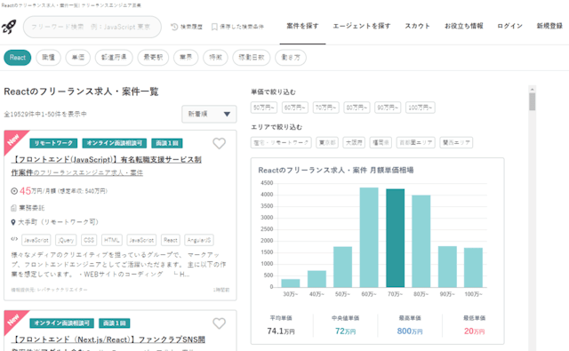Favorite the JavaScript job with heart icon
Screen dimensions: 569x351
[219, 144]
